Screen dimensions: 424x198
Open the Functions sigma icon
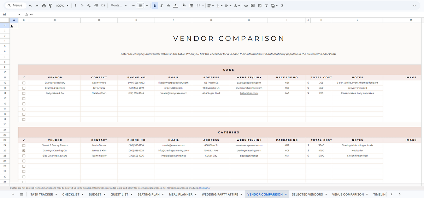tap(282, 6)
